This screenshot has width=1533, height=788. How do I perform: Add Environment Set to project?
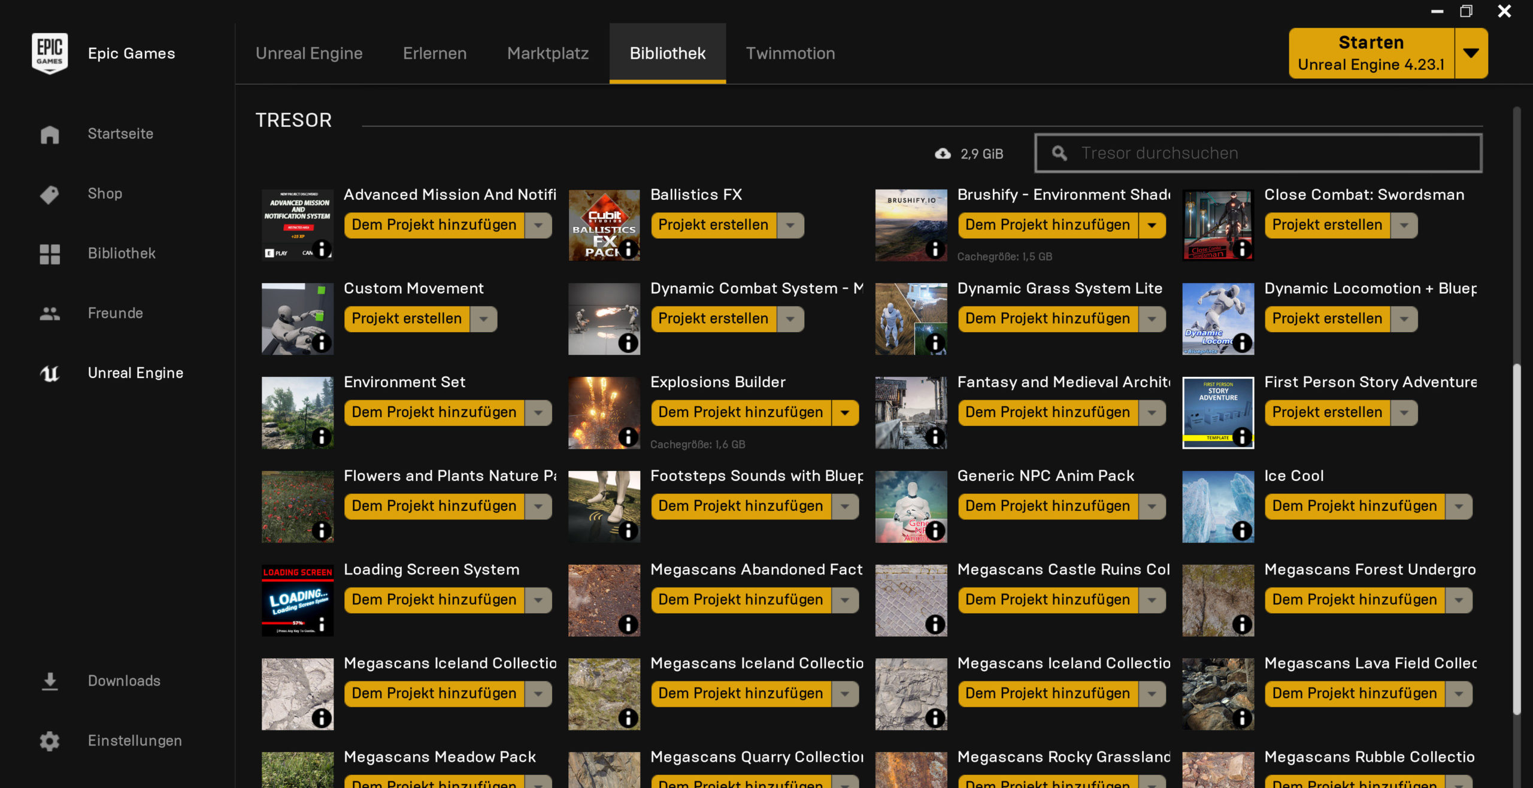tap(434, 413)
